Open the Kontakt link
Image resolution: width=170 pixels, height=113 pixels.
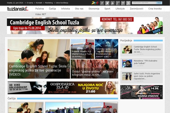(39, 3)
